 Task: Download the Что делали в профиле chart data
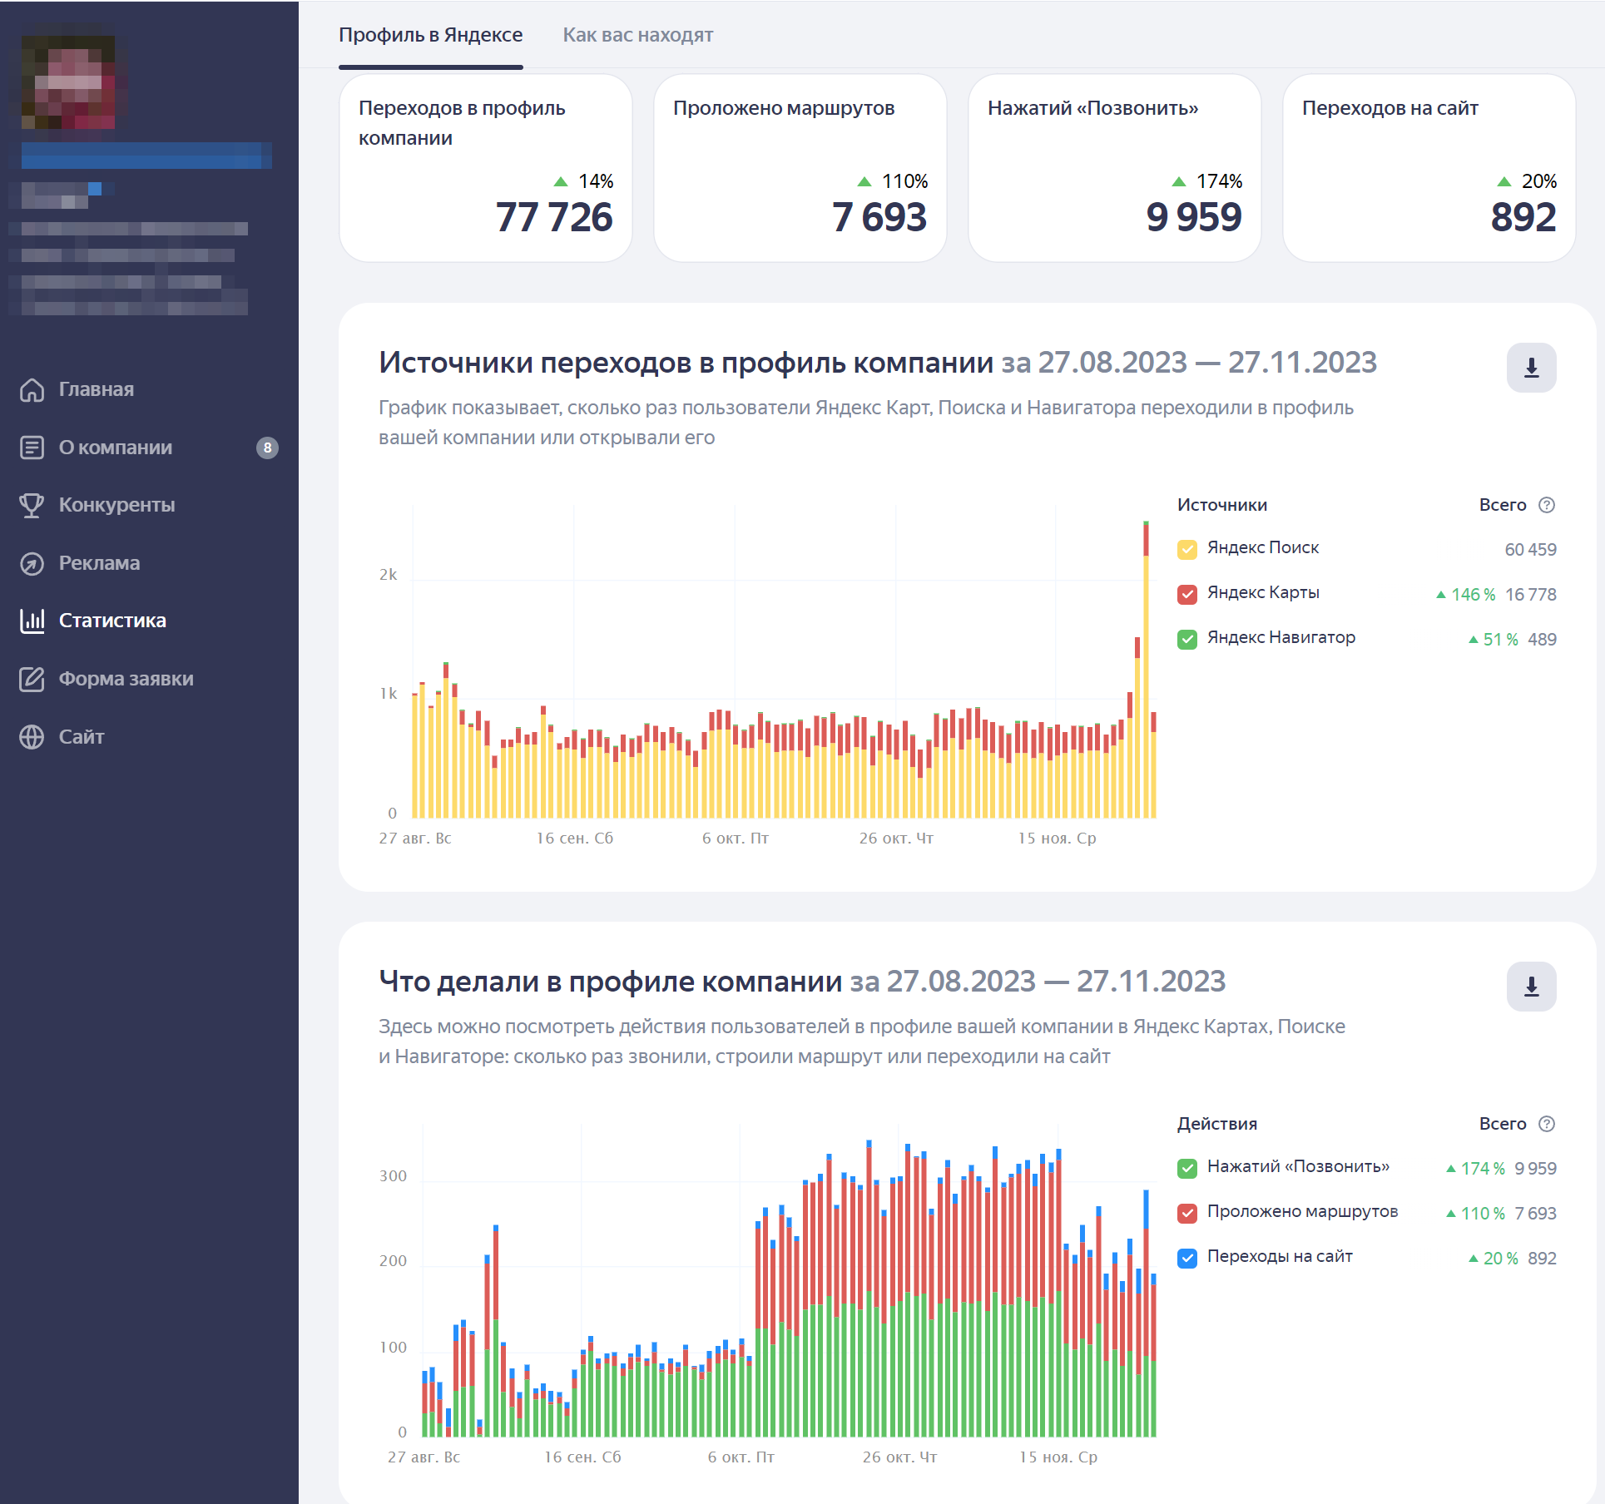pyautogui.click(x=1531, y=987)
